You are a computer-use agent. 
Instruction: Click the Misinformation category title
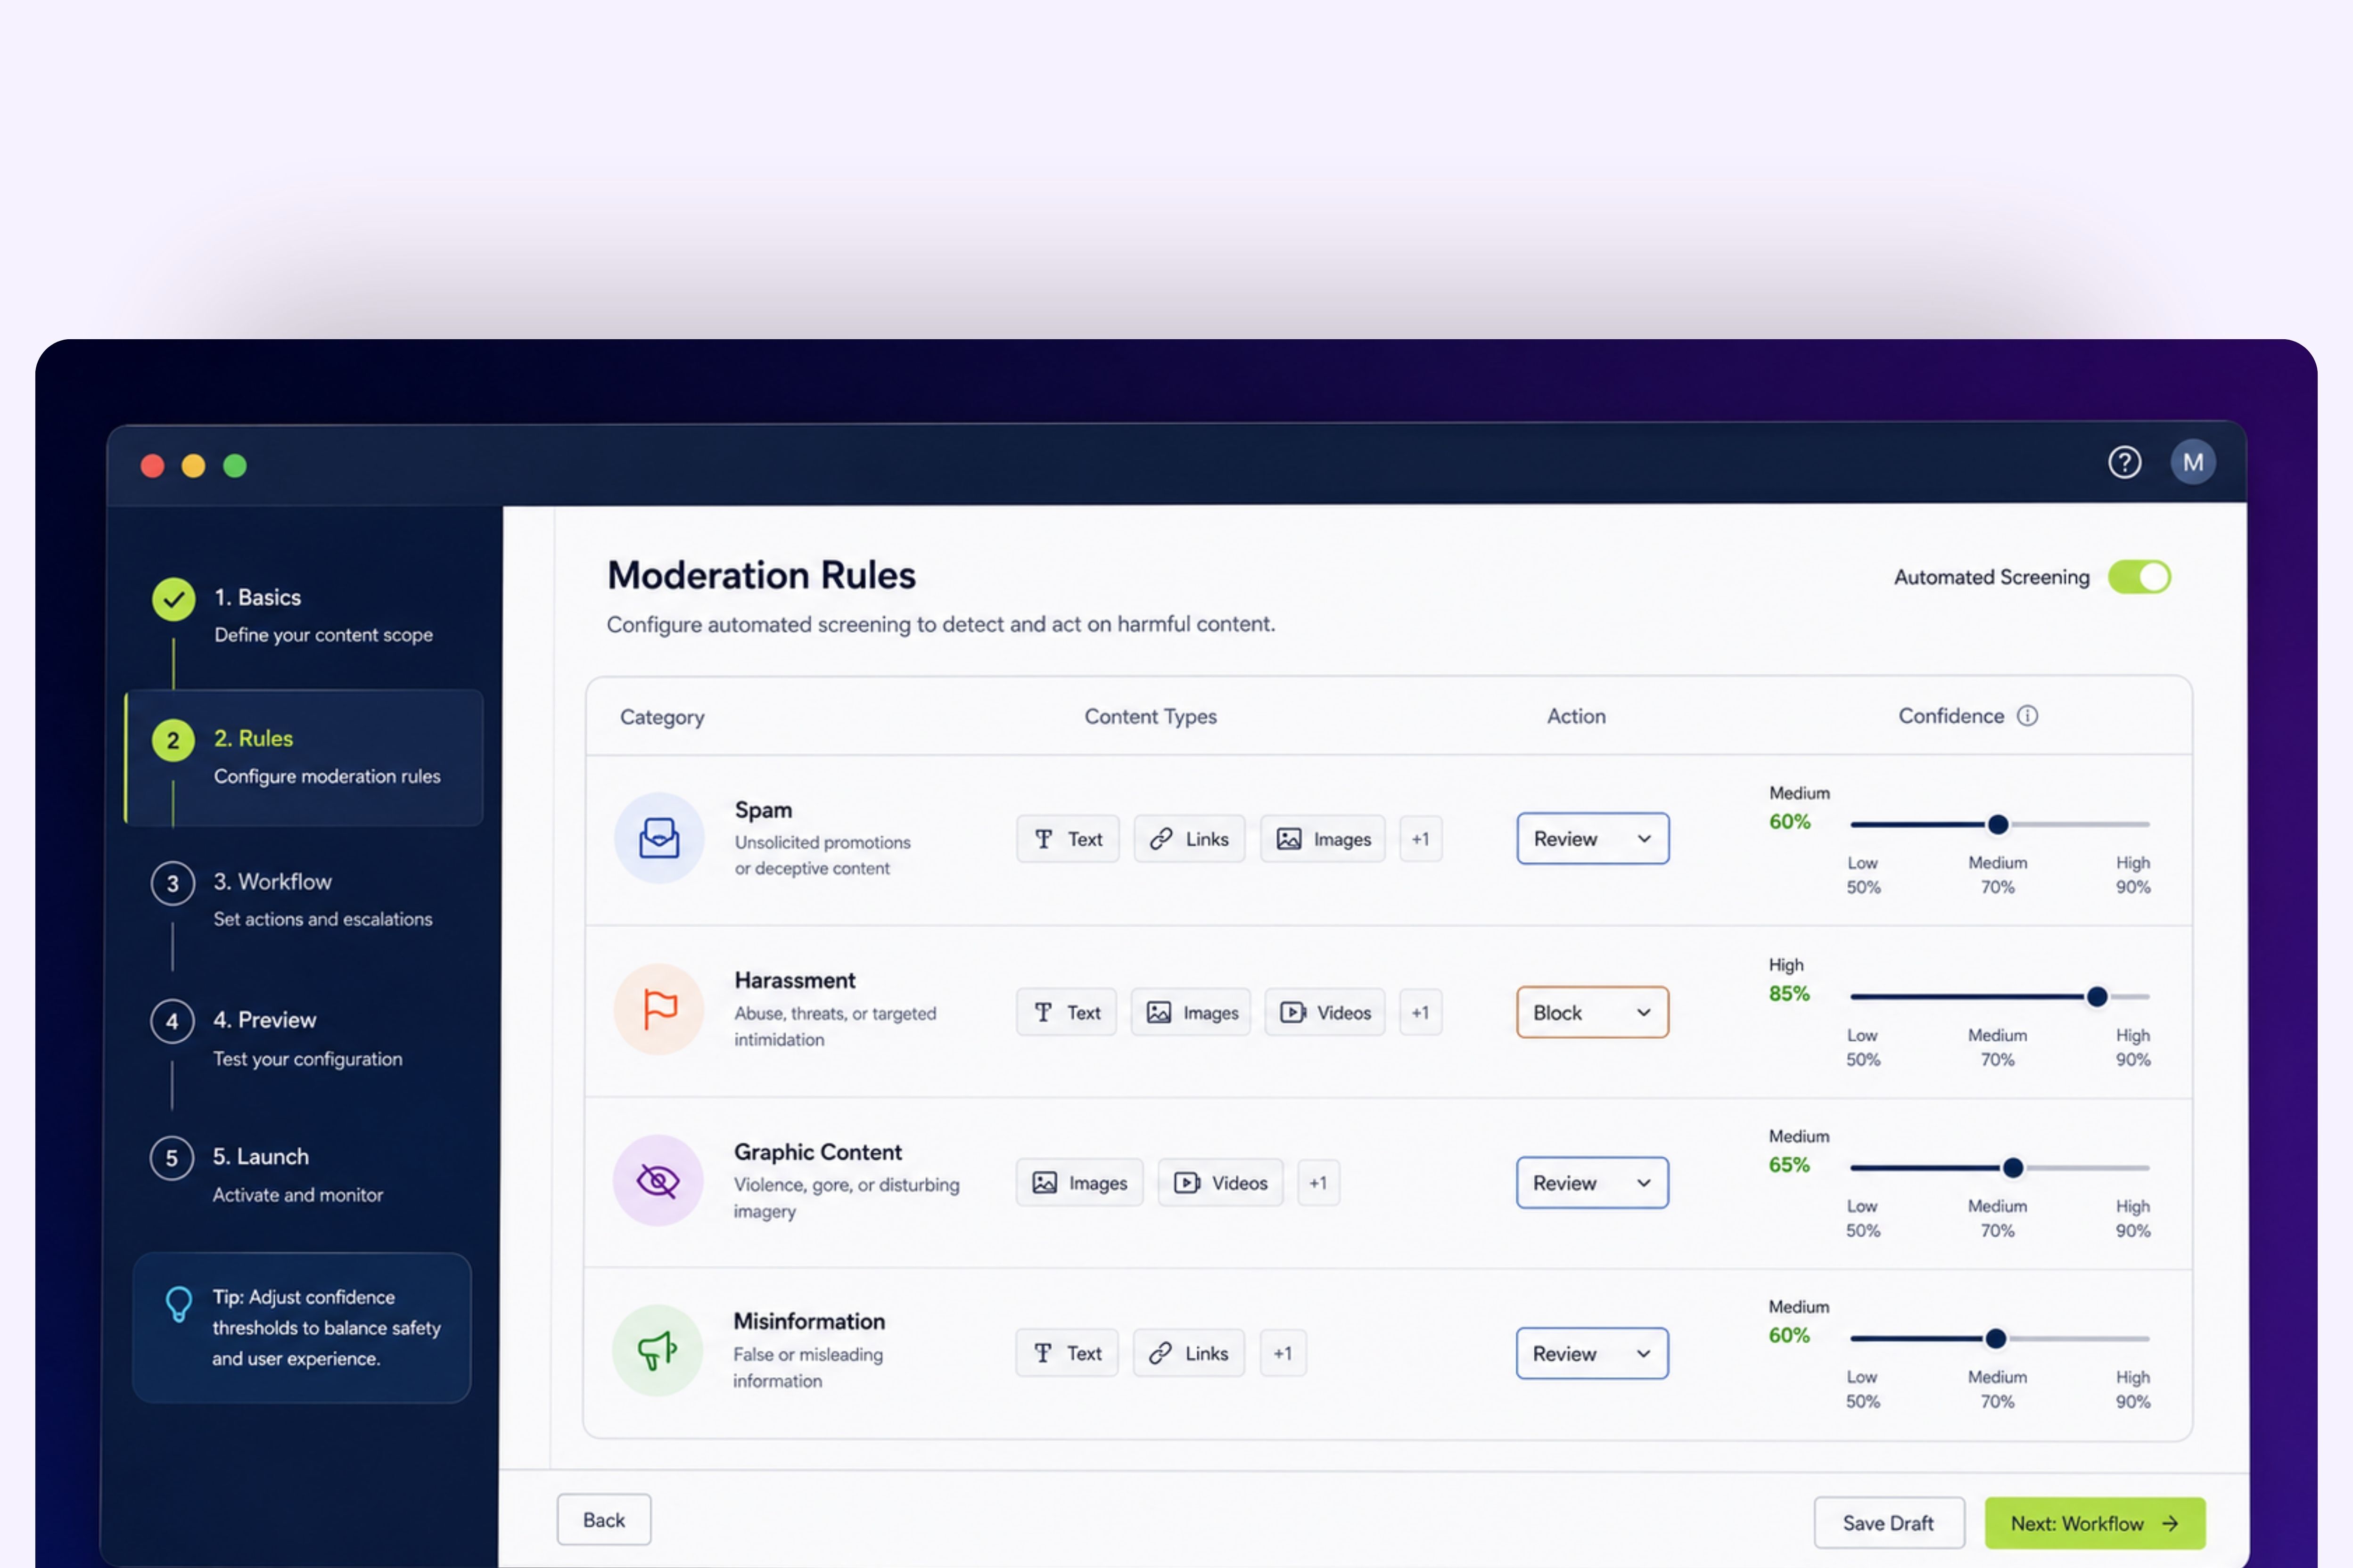809,1321
